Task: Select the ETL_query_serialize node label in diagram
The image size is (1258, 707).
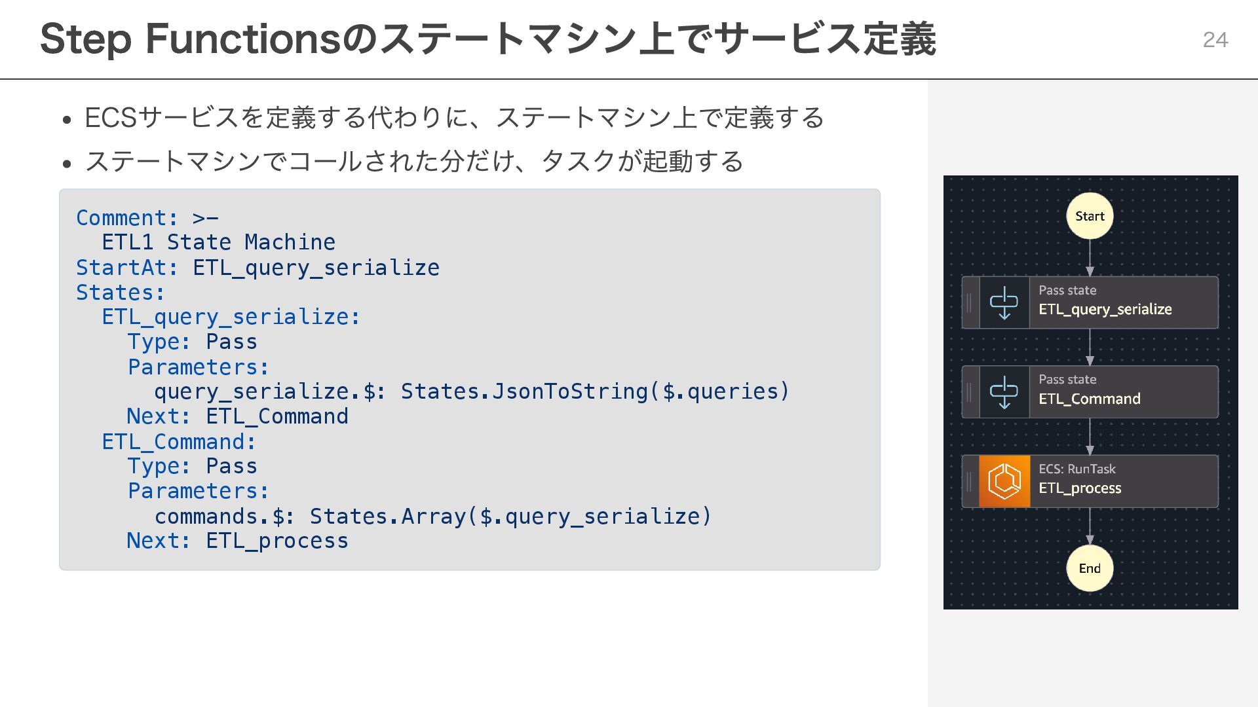Action: pyautogui.click(x=1105, y=310)
